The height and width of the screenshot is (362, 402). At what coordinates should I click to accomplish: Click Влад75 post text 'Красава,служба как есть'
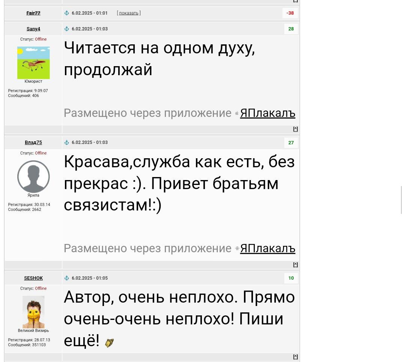pyautogui.click(x=164, y=162)
